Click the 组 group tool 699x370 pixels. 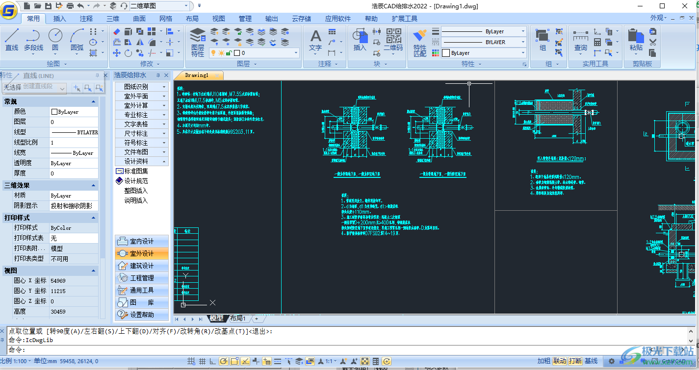click(x=543, y=40)
